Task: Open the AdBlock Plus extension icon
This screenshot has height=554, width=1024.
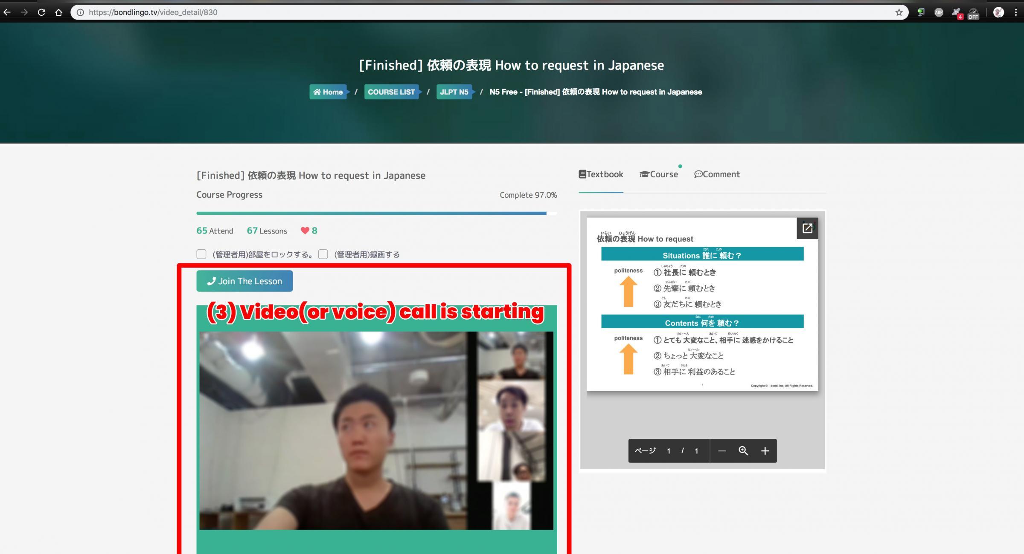Action: click(x=939, y=12)
